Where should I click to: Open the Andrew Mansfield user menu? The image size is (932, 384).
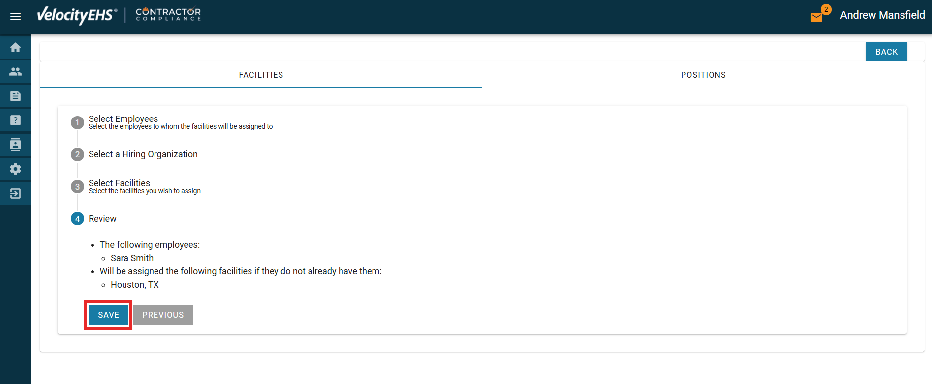(x=882, y=15)
